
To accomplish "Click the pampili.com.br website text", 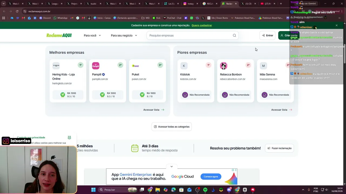I will tap(100, 79).
